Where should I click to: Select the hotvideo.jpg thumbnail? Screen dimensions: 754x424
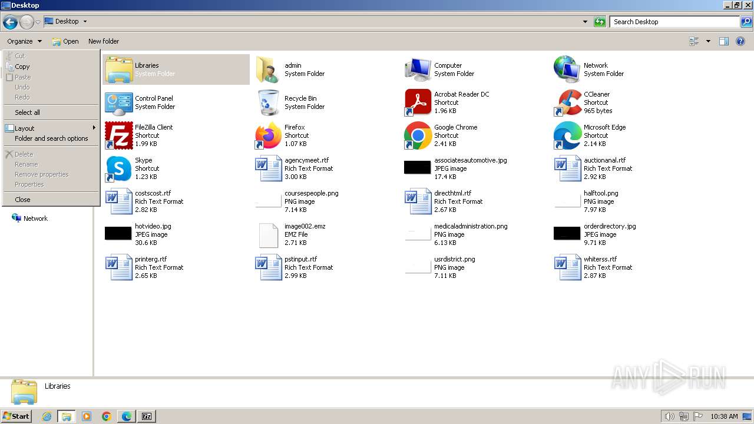pos(118,233)
